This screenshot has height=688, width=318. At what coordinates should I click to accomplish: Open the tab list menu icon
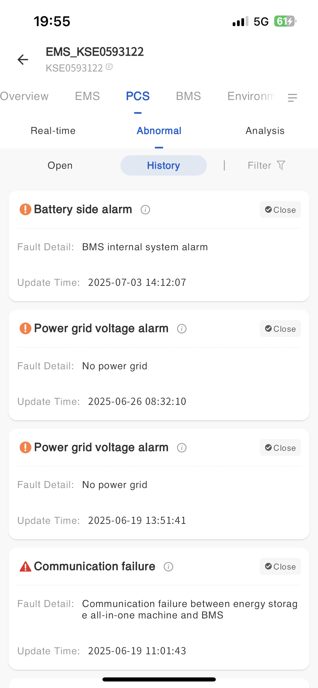point(292,98)
